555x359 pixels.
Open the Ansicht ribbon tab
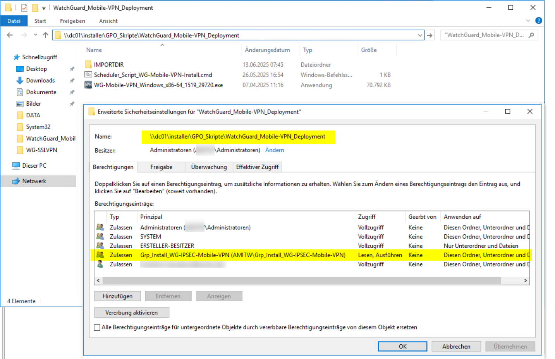[108, 21]
